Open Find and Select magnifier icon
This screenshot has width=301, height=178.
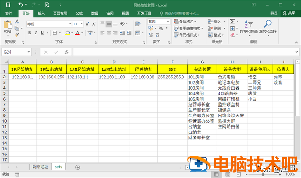point(268,24)
